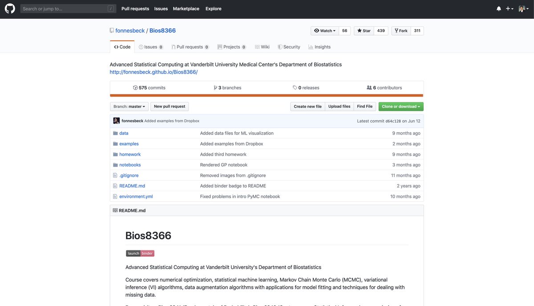Click the watchers count 56
The width and height of the screenshot is (534, 306).
pyautogui.click(x=344, y=31)
